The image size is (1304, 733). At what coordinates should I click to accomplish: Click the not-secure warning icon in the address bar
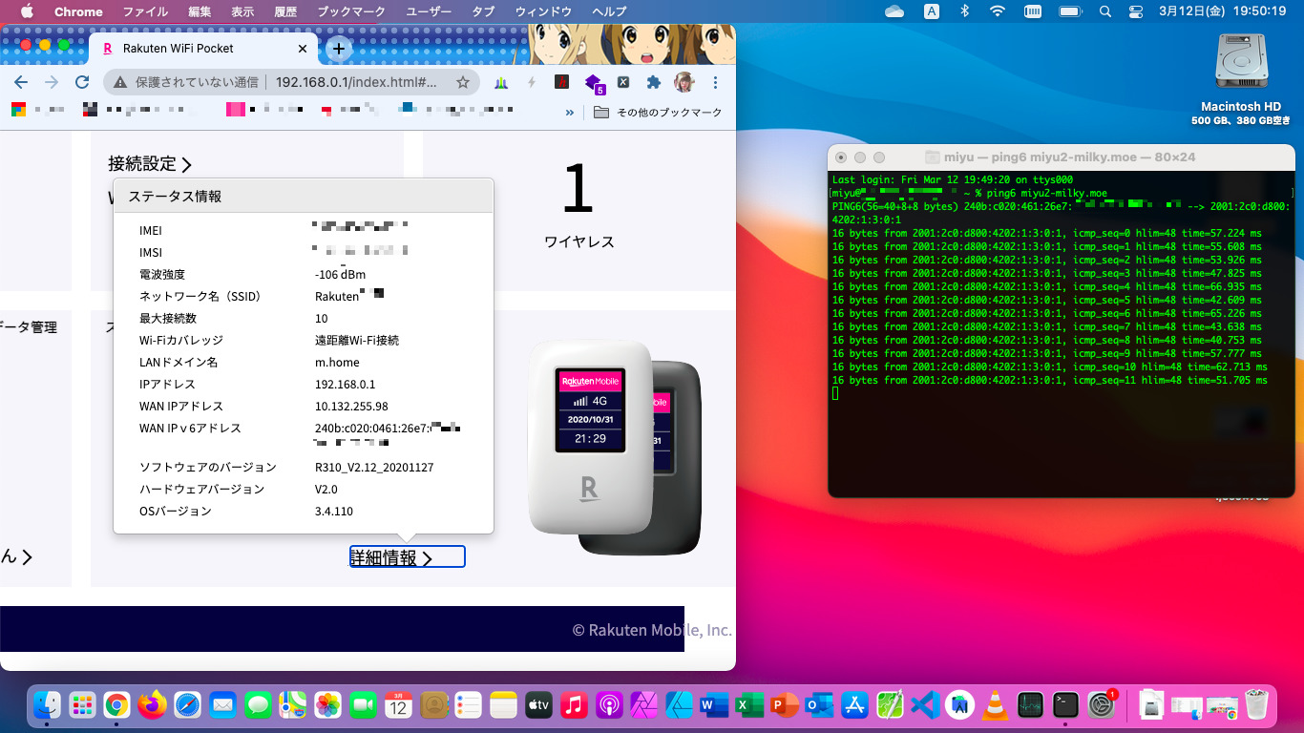coord(120,83)
